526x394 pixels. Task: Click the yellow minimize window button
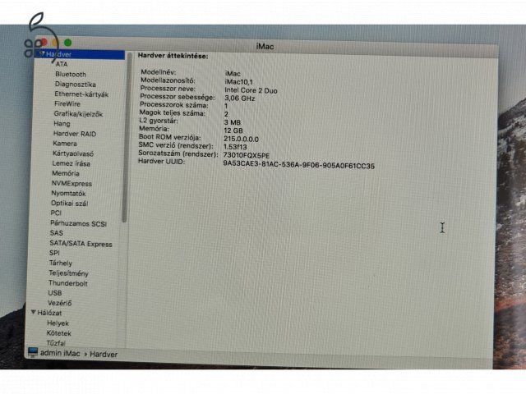[x=55, y=43]
